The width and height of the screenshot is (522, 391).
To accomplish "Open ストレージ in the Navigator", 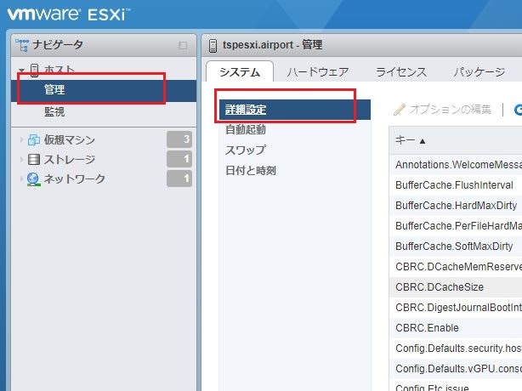I will pos(70,160).
